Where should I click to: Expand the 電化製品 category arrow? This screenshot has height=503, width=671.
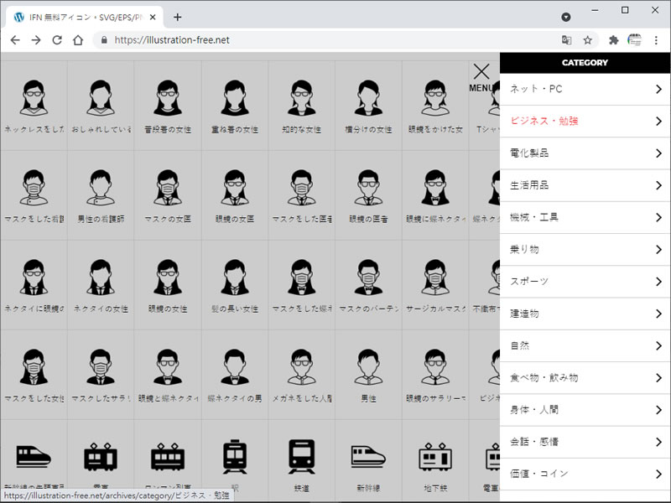pyautogui.click(x=659, y=153)
